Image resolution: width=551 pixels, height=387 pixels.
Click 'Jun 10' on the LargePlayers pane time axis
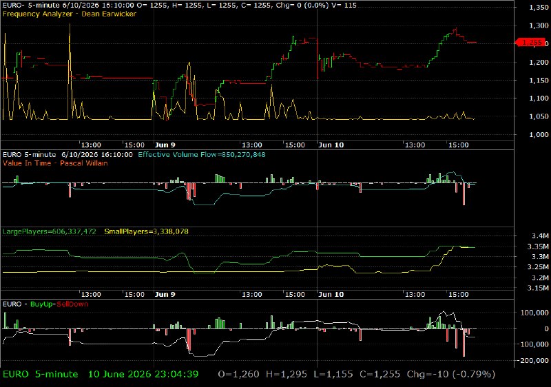point(331,294)
